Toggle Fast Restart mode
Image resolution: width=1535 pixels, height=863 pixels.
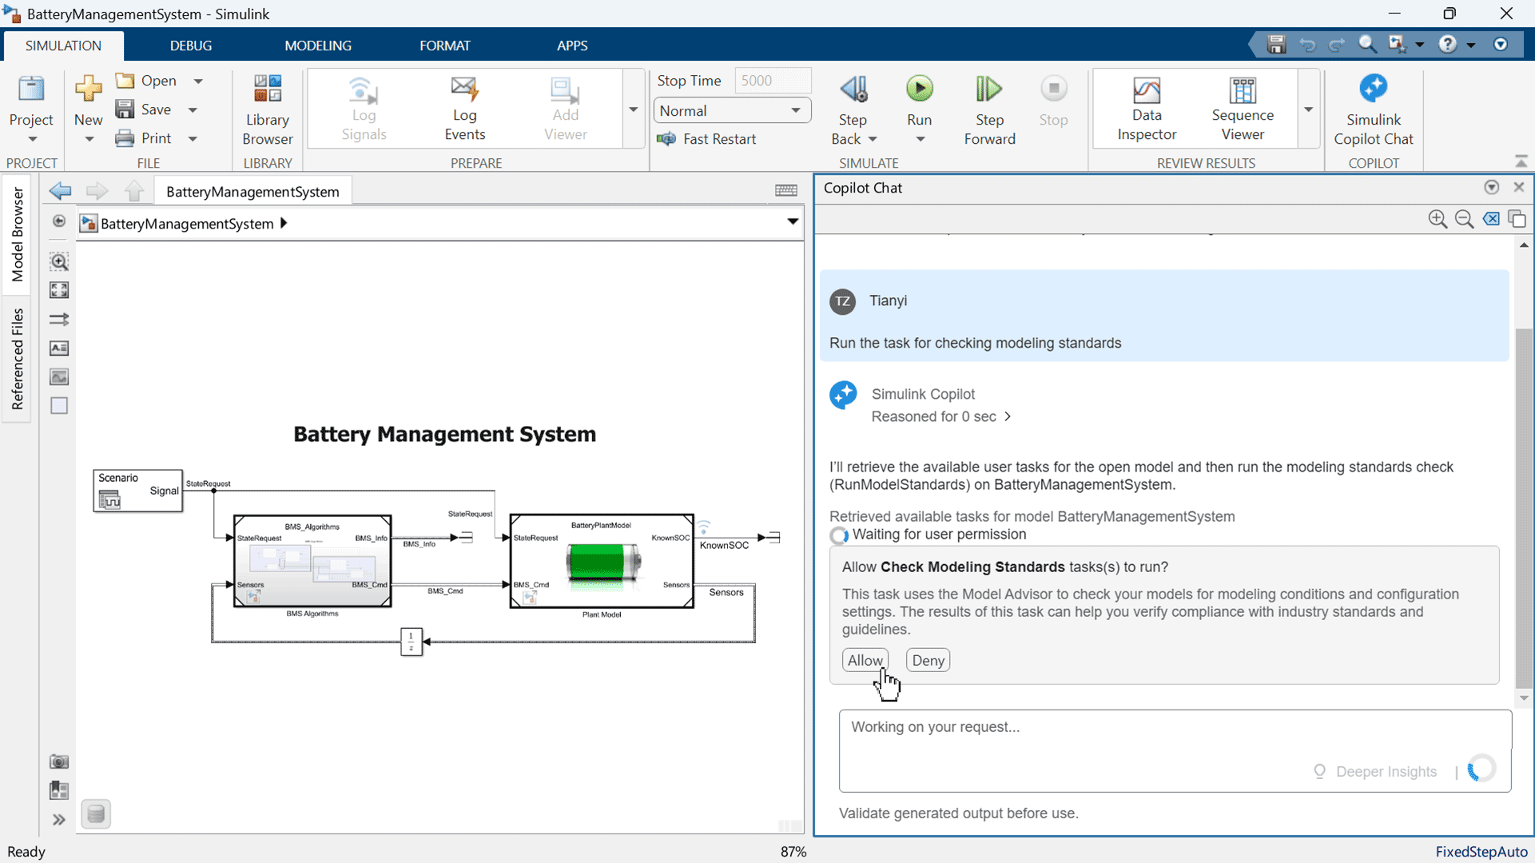(707, 139)
